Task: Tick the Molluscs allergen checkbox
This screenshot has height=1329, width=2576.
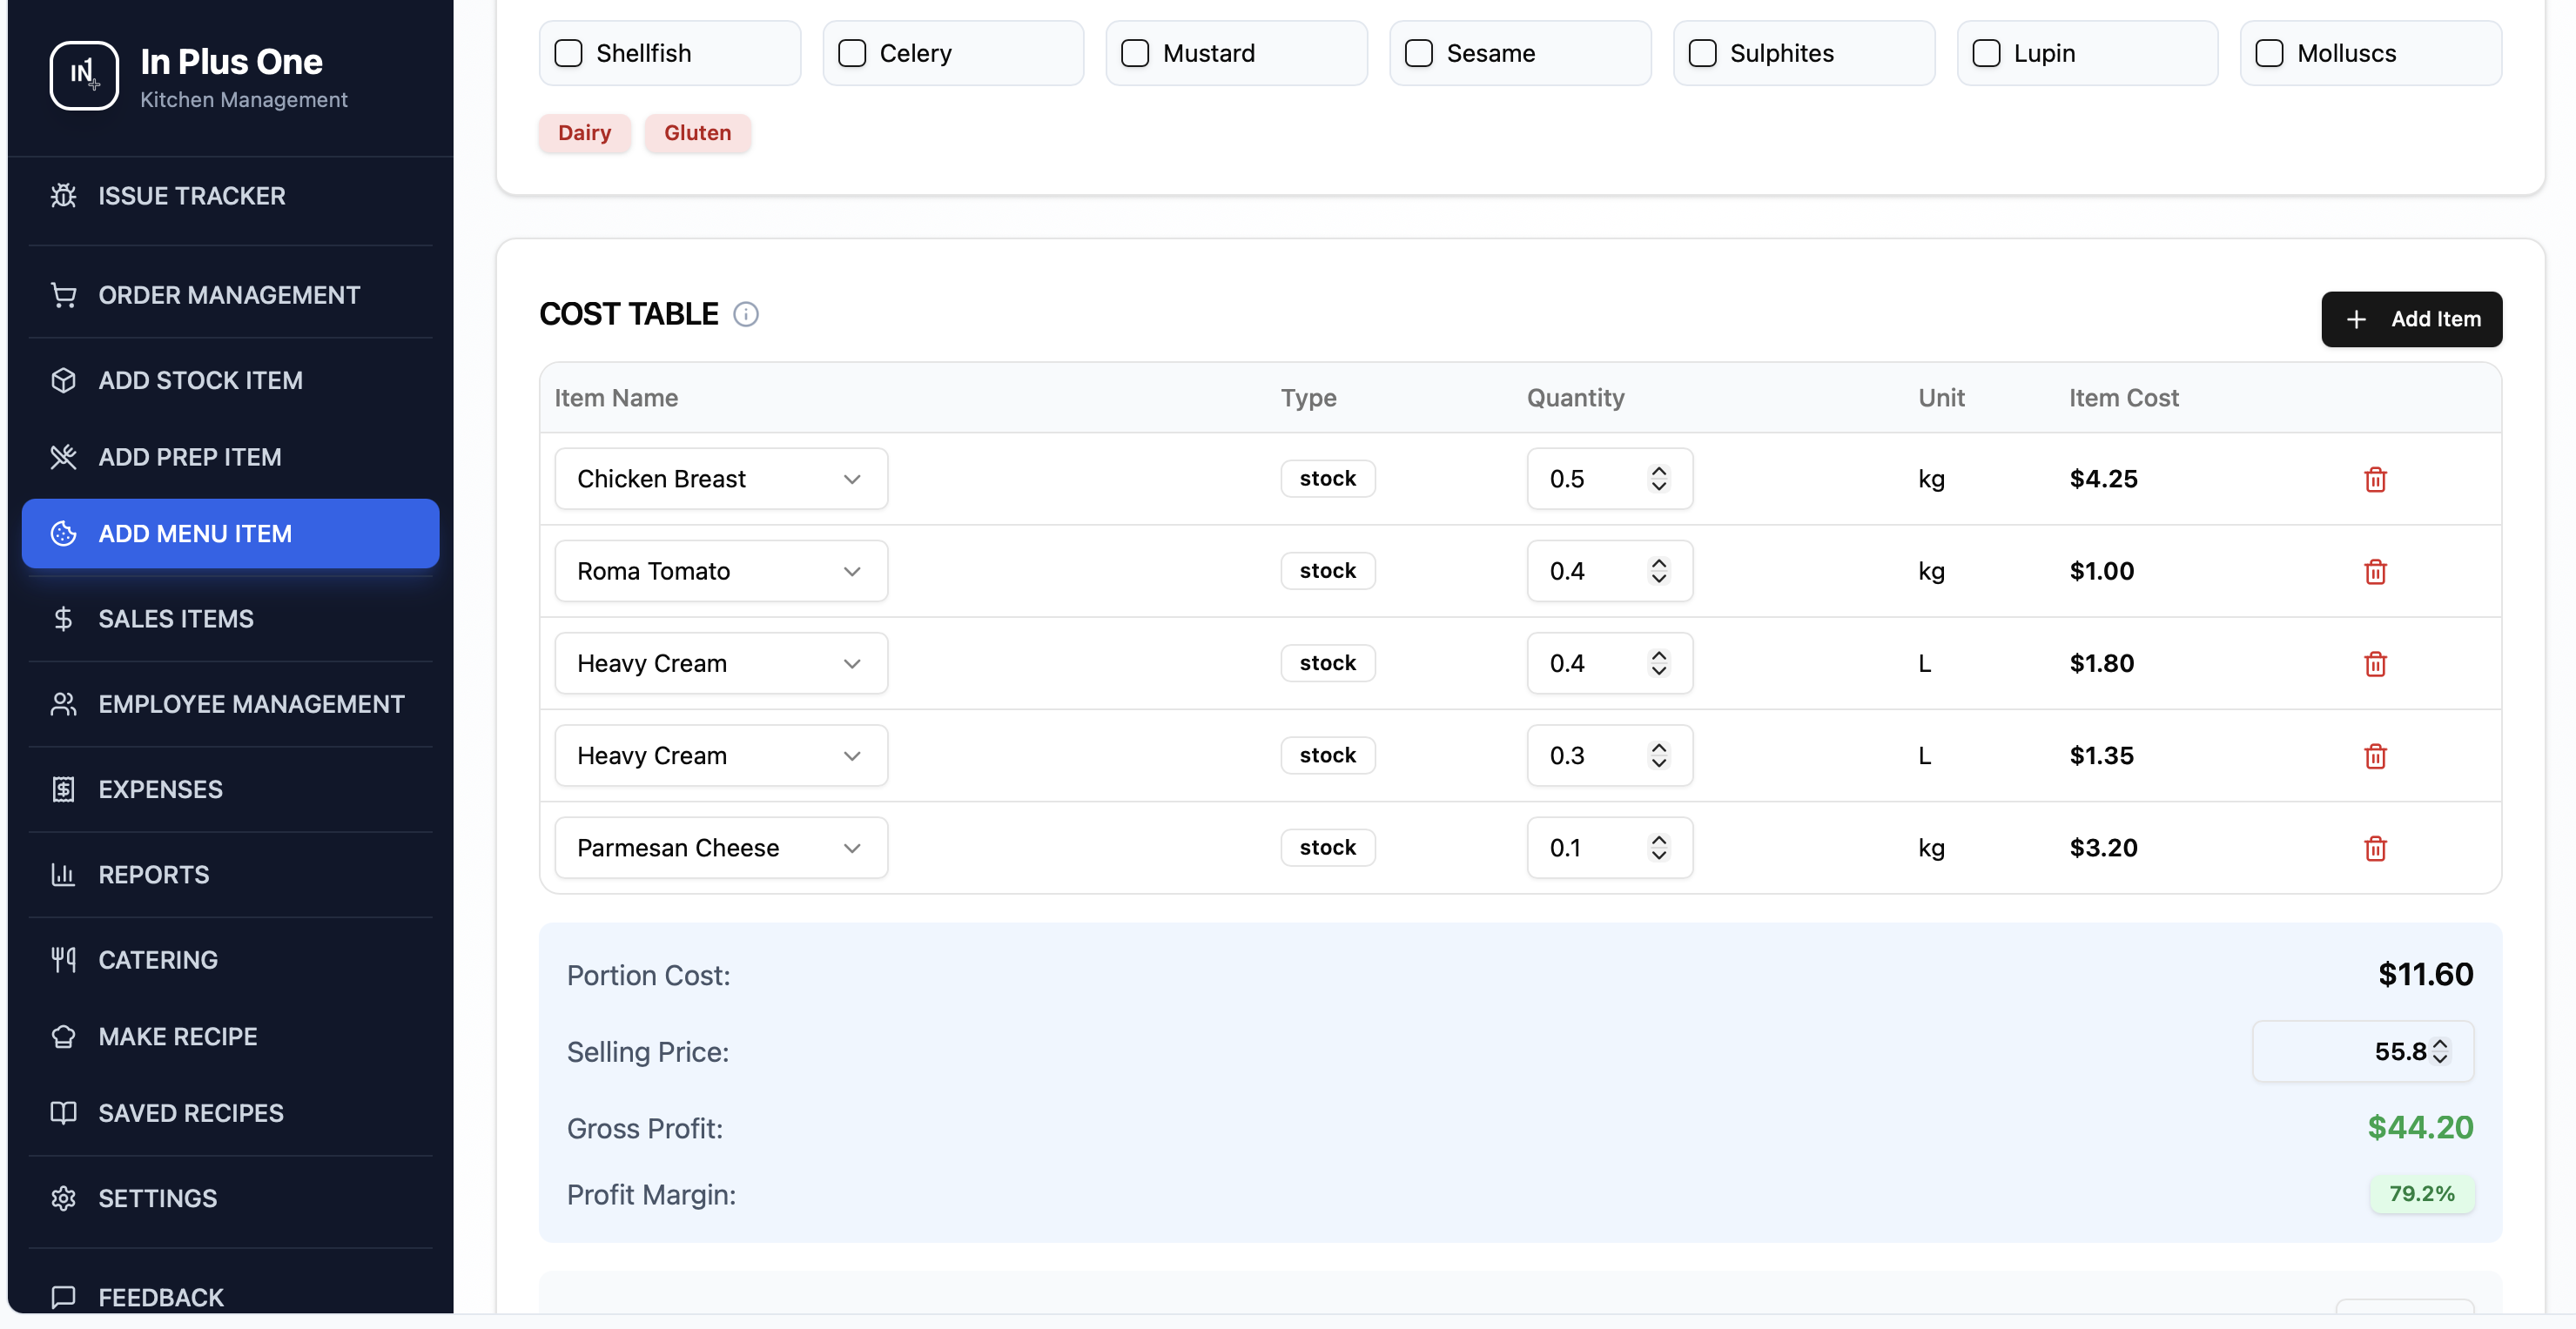Action: click(2269, 53)
